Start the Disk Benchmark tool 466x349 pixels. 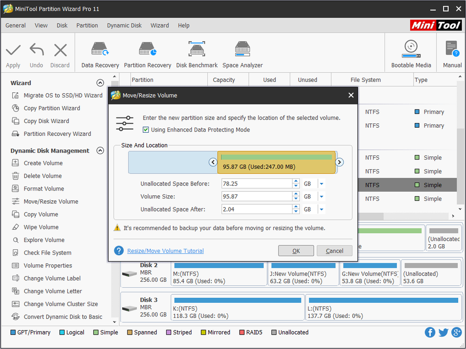coord(197,55)
